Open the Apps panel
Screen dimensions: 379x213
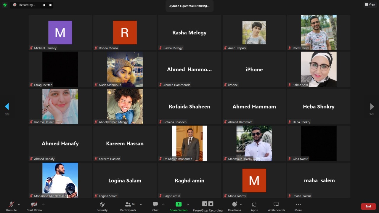click(x=254, y=206)
